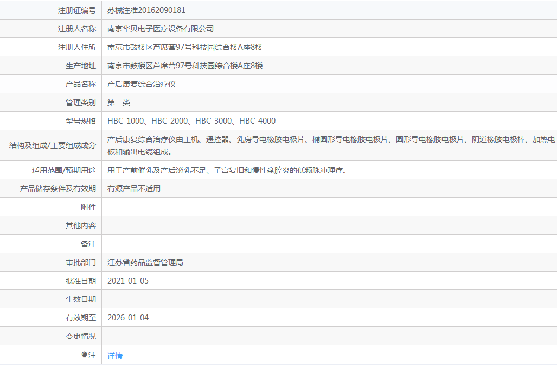Screen dimensions: 557x367
Task: Click the 备注 row label
Action: pyautogui.click(x=82, y=243)
